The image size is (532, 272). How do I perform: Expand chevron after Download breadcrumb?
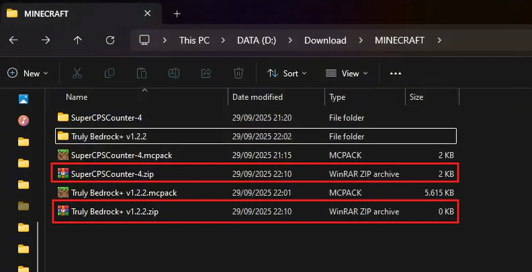click(361, 40)
